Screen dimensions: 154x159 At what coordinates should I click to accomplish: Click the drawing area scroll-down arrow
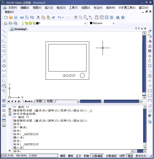tap(144, 97)
